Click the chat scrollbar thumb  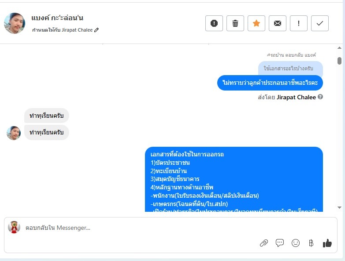tap(339, 61)
